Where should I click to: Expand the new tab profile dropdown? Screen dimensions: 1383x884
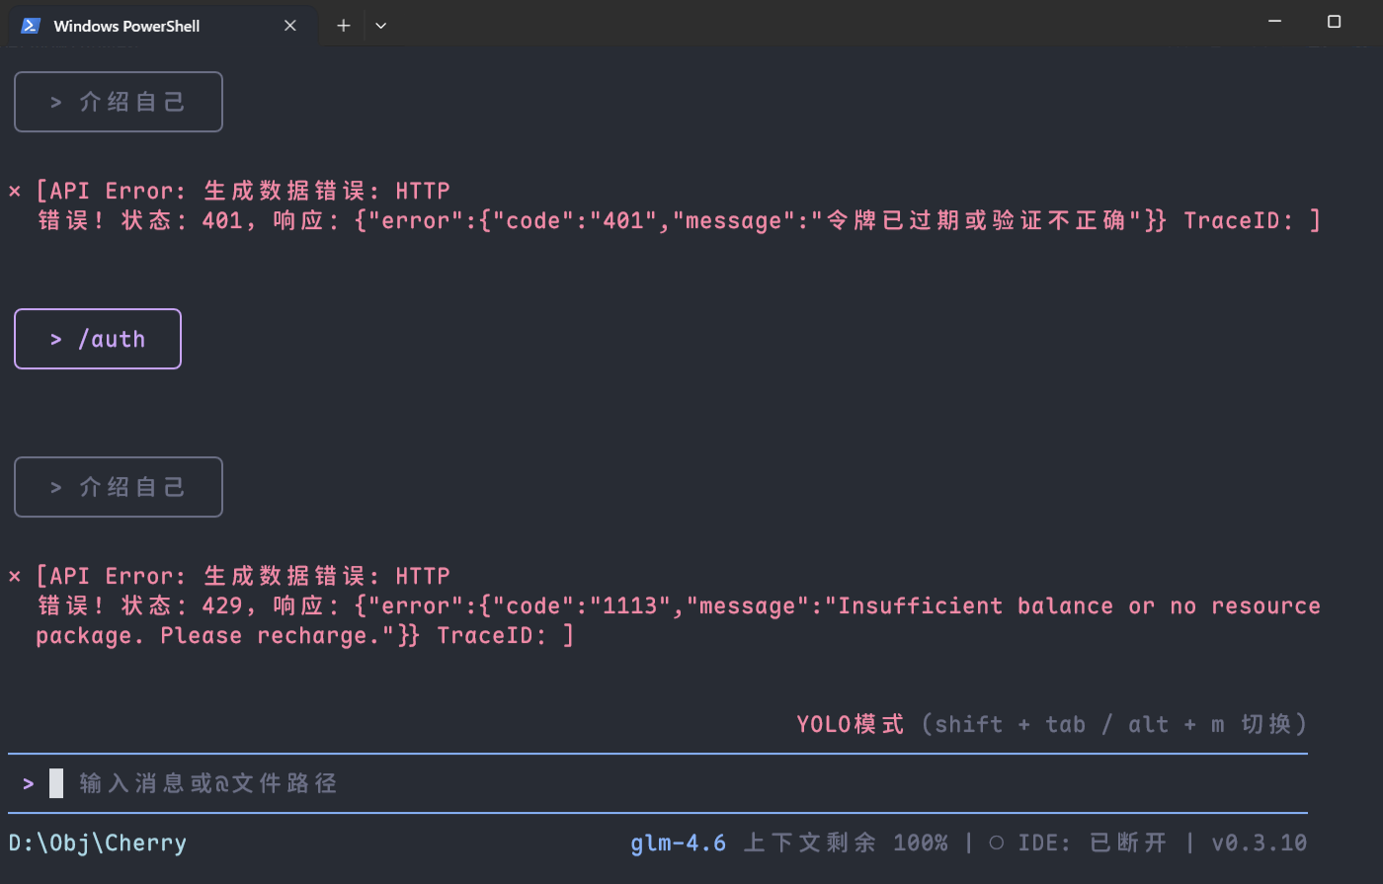pyautogui.click(x=380, y=26)
